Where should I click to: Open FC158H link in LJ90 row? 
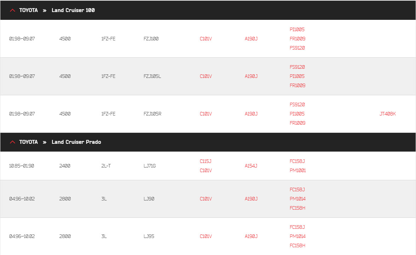coord(297,208)
